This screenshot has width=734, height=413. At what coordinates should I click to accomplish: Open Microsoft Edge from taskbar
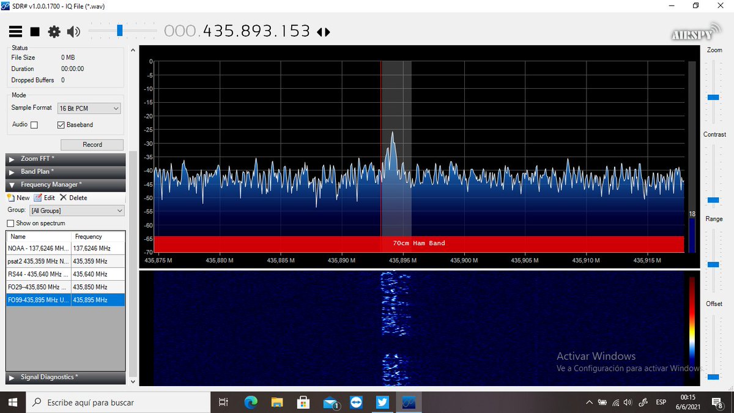coord(251,403)
